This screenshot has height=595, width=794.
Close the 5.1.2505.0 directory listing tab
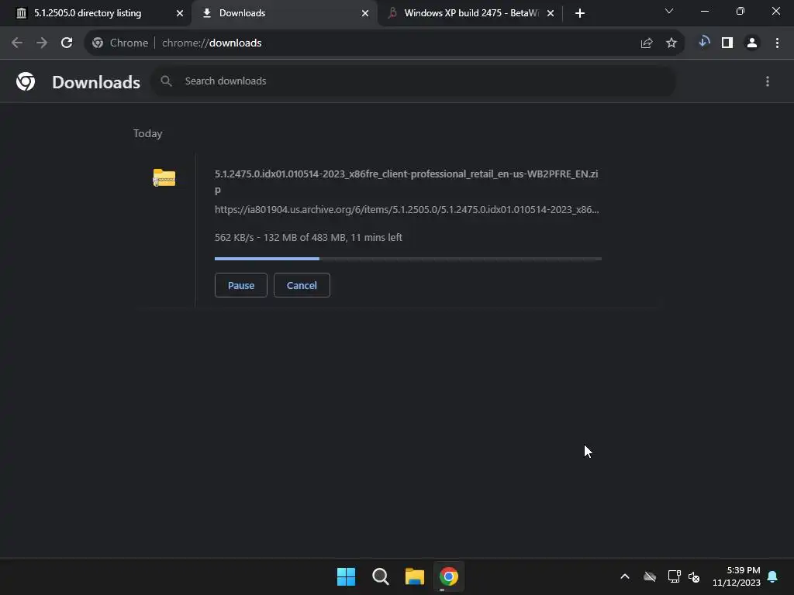pyautogui.click(x=180, y=13)
